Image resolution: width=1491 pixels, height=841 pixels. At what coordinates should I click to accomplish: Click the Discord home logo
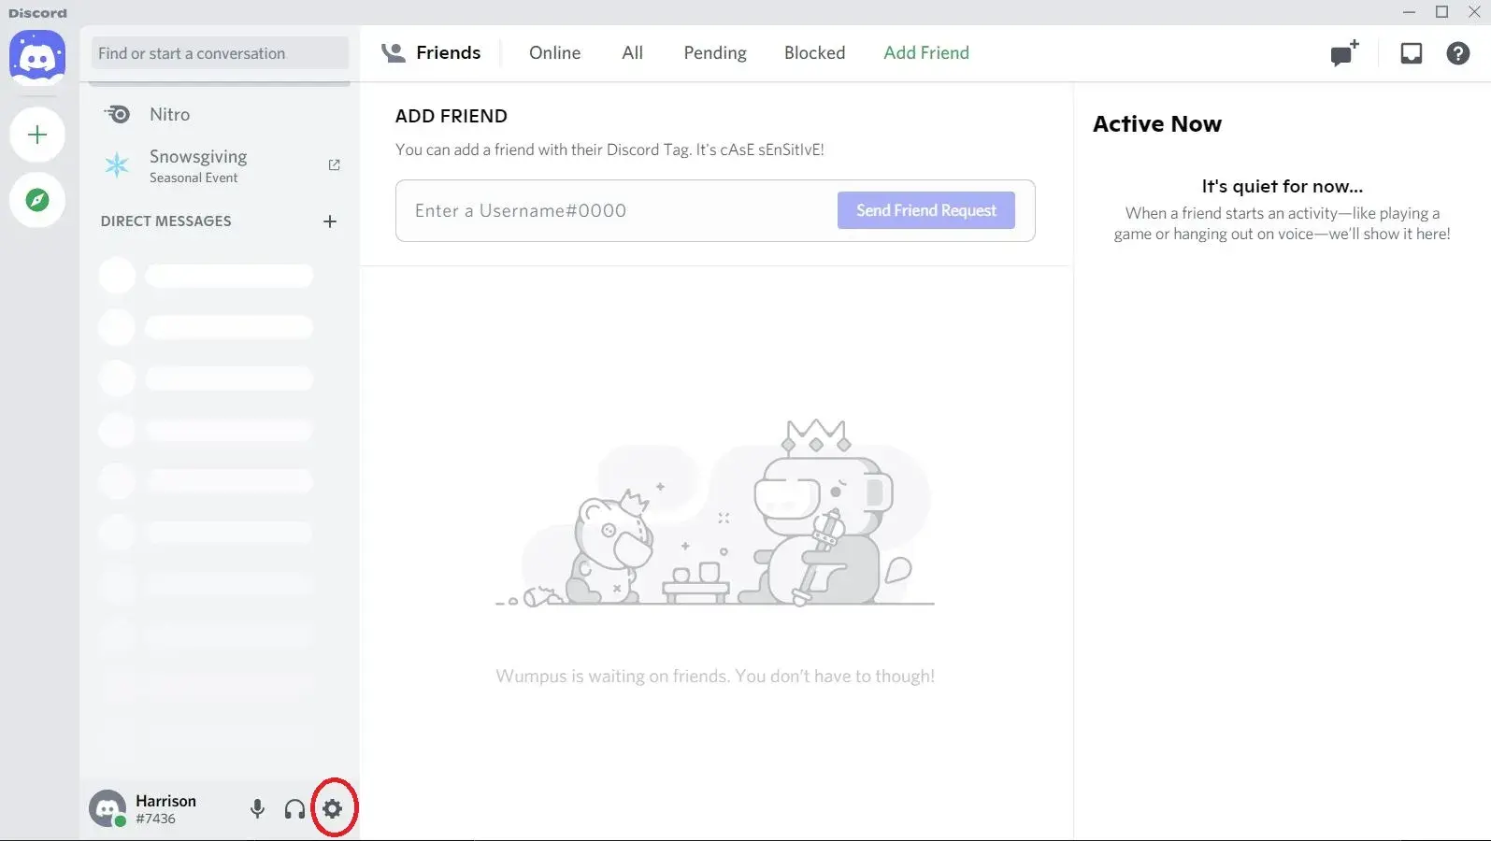[x=37, y=57]
